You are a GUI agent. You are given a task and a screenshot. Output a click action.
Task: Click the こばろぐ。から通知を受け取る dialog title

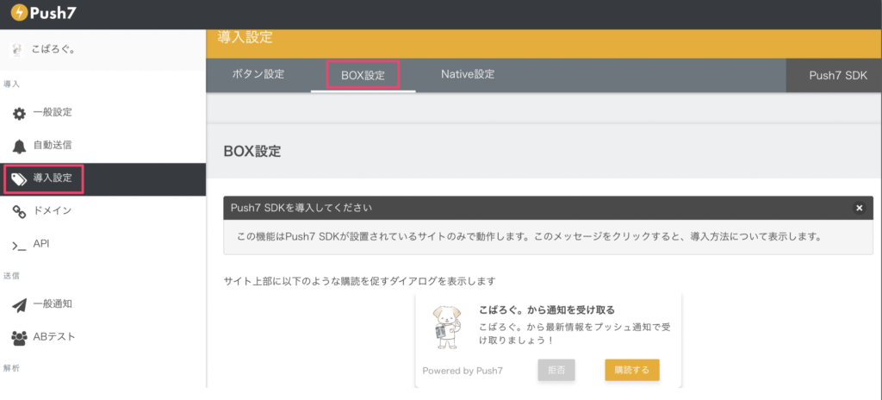point(546,309)
